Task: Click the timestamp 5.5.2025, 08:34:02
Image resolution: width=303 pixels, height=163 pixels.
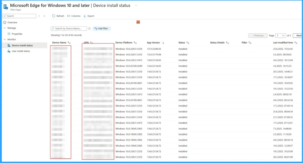Action: (x=282, y=54)
